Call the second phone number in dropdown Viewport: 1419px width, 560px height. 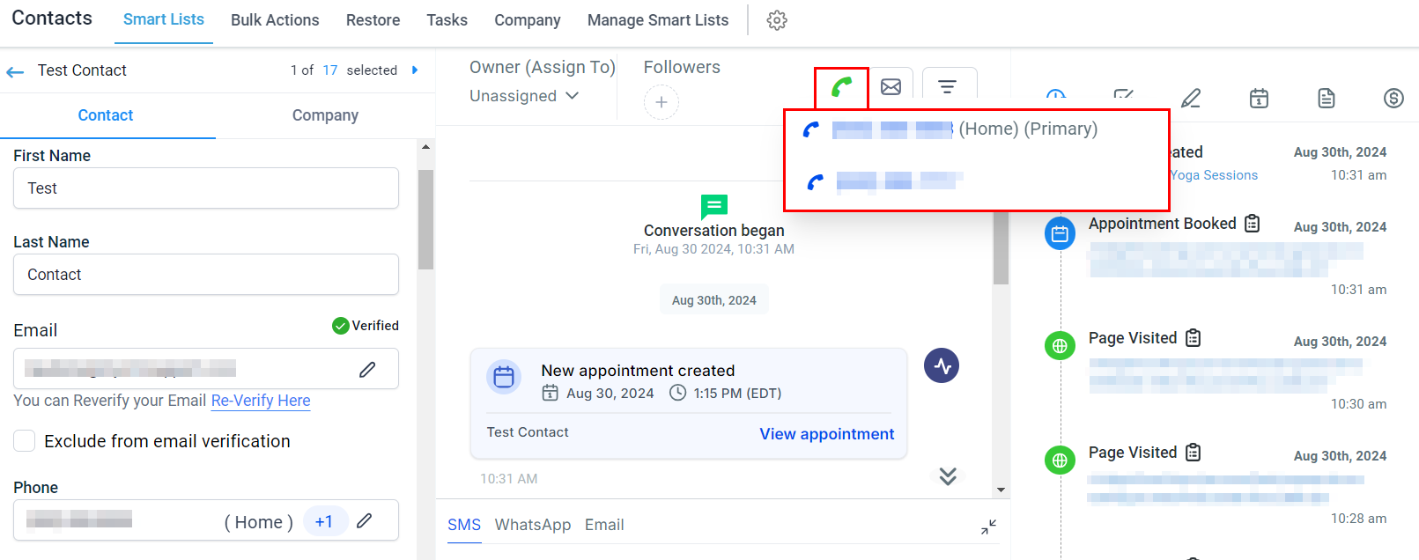coord(884,181)
